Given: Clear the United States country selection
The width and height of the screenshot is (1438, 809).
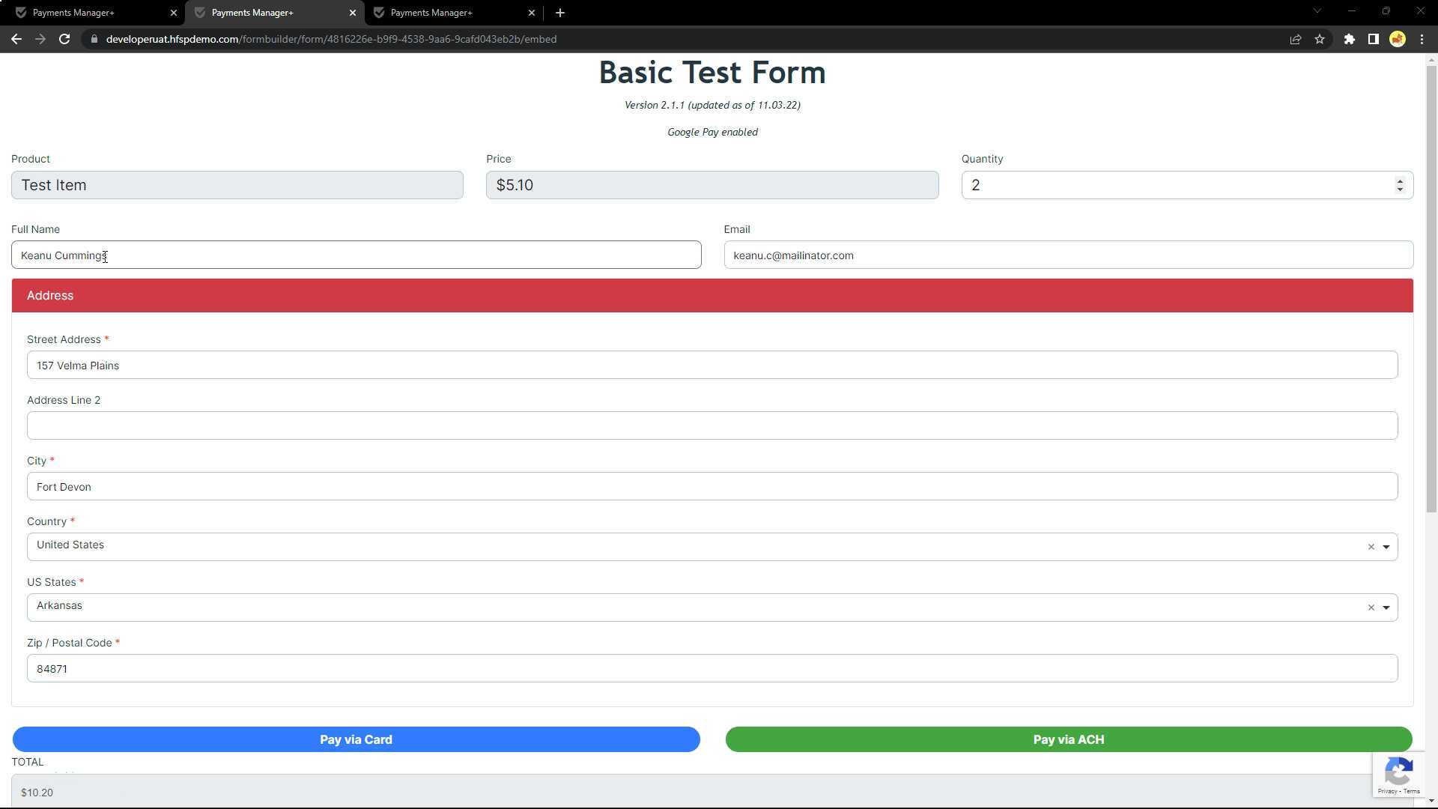Looking at the screenshot, I should pos(1371,547).
